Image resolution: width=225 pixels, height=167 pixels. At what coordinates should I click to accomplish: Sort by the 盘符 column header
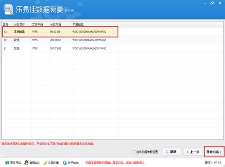(x=6, y=24)
